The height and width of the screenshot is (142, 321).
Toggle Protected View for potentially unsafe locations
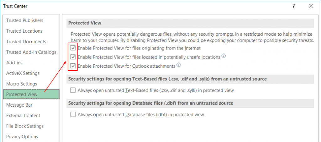coord(73,57)
